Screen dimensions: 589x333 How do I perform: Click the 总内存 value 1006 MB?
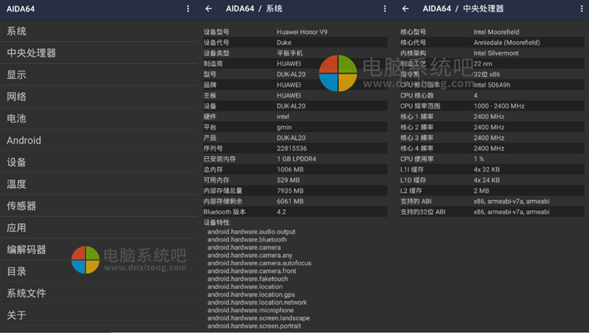click(x=290, y=169)
